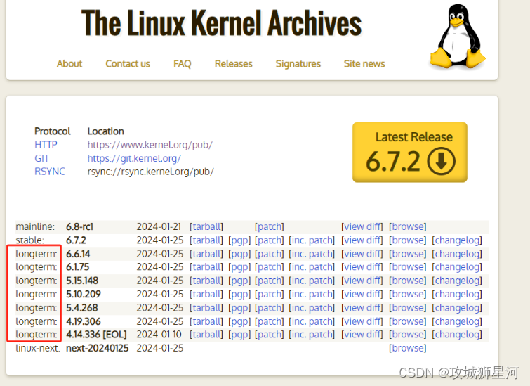Browse the 4.19.306 kernel tree
Image resolution: width=530 pixels, height=386 pixels.
(x=408, y=321)
